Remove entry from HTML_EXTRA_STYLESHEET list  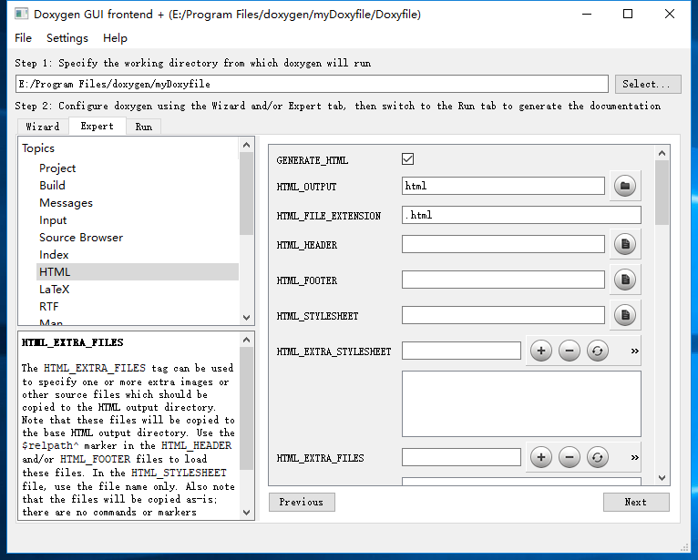point(570,351)
